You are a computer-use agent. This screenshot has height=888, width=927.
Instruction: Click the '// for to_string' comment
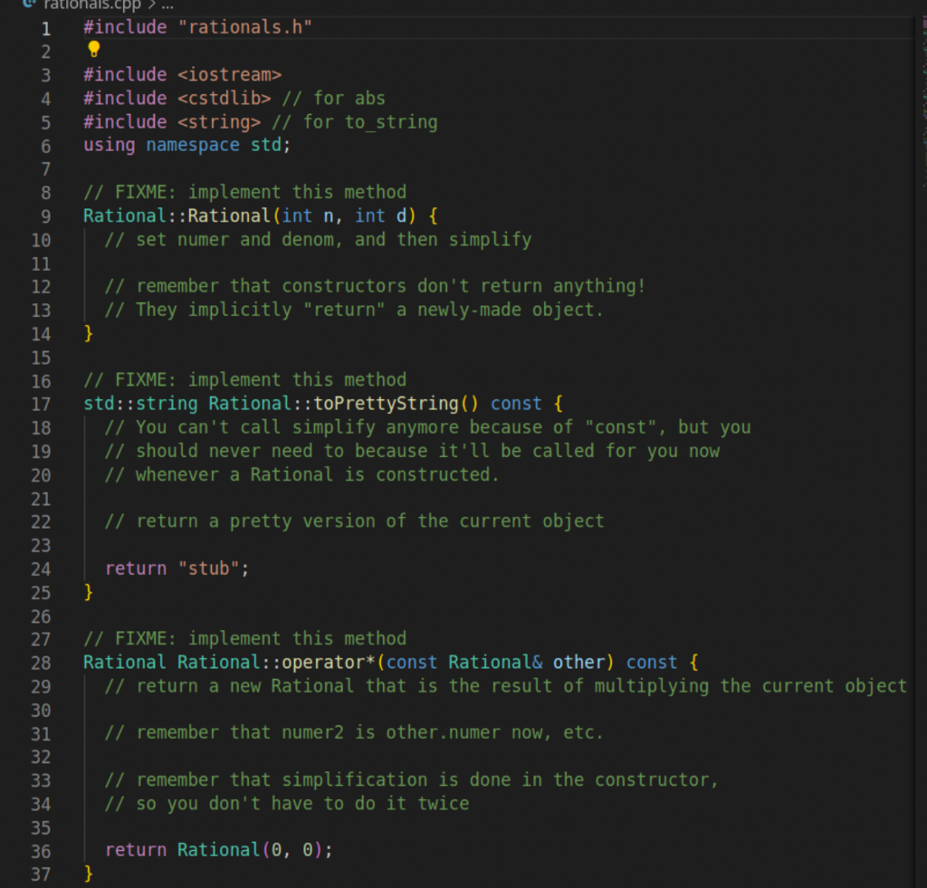coord(355,122)
